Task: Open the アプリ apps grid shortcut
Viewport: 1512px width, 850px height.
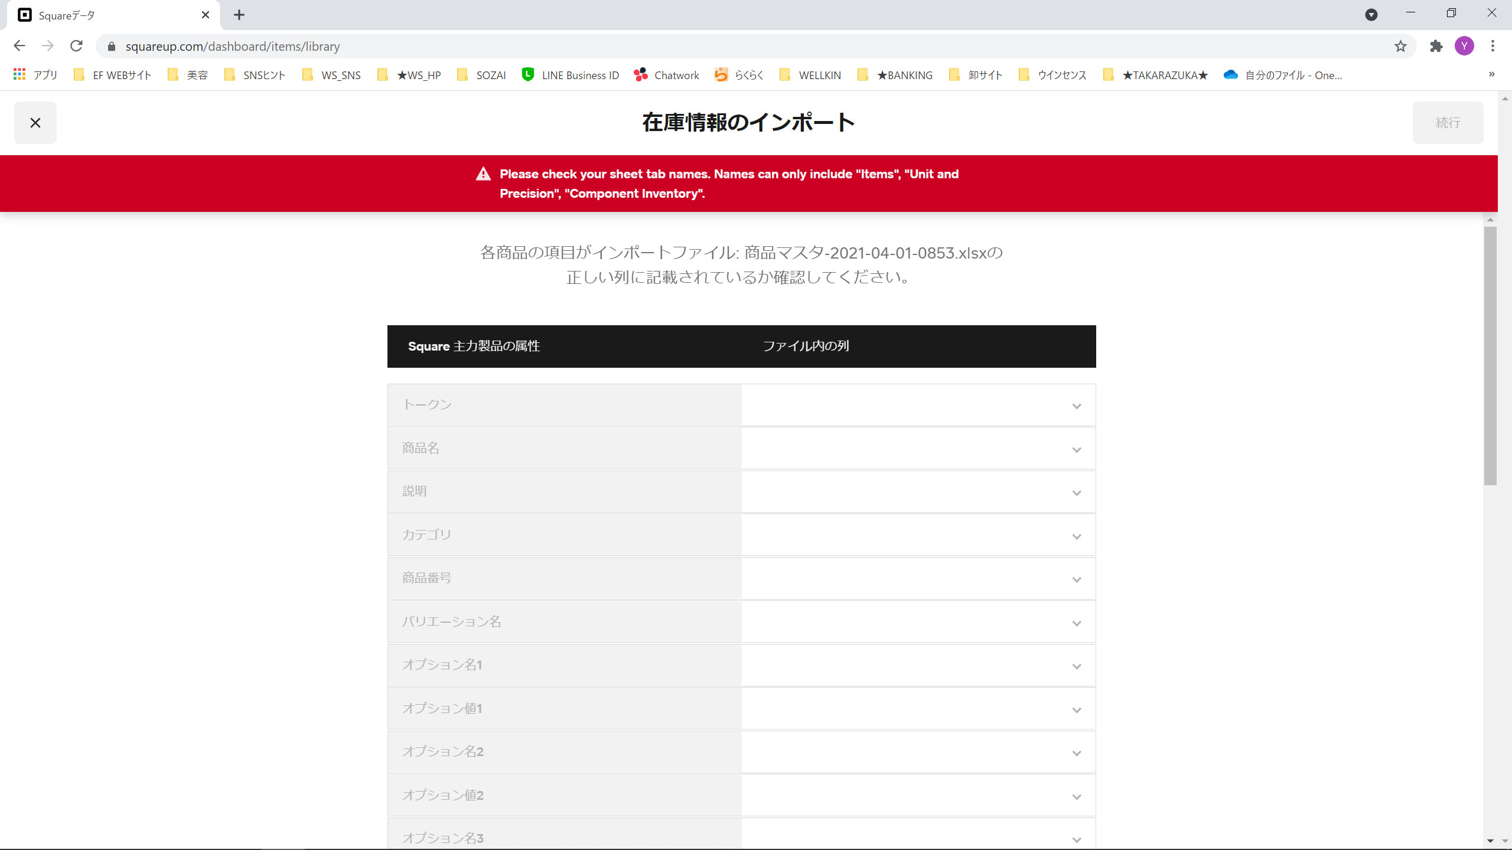Action: (35, 75)
